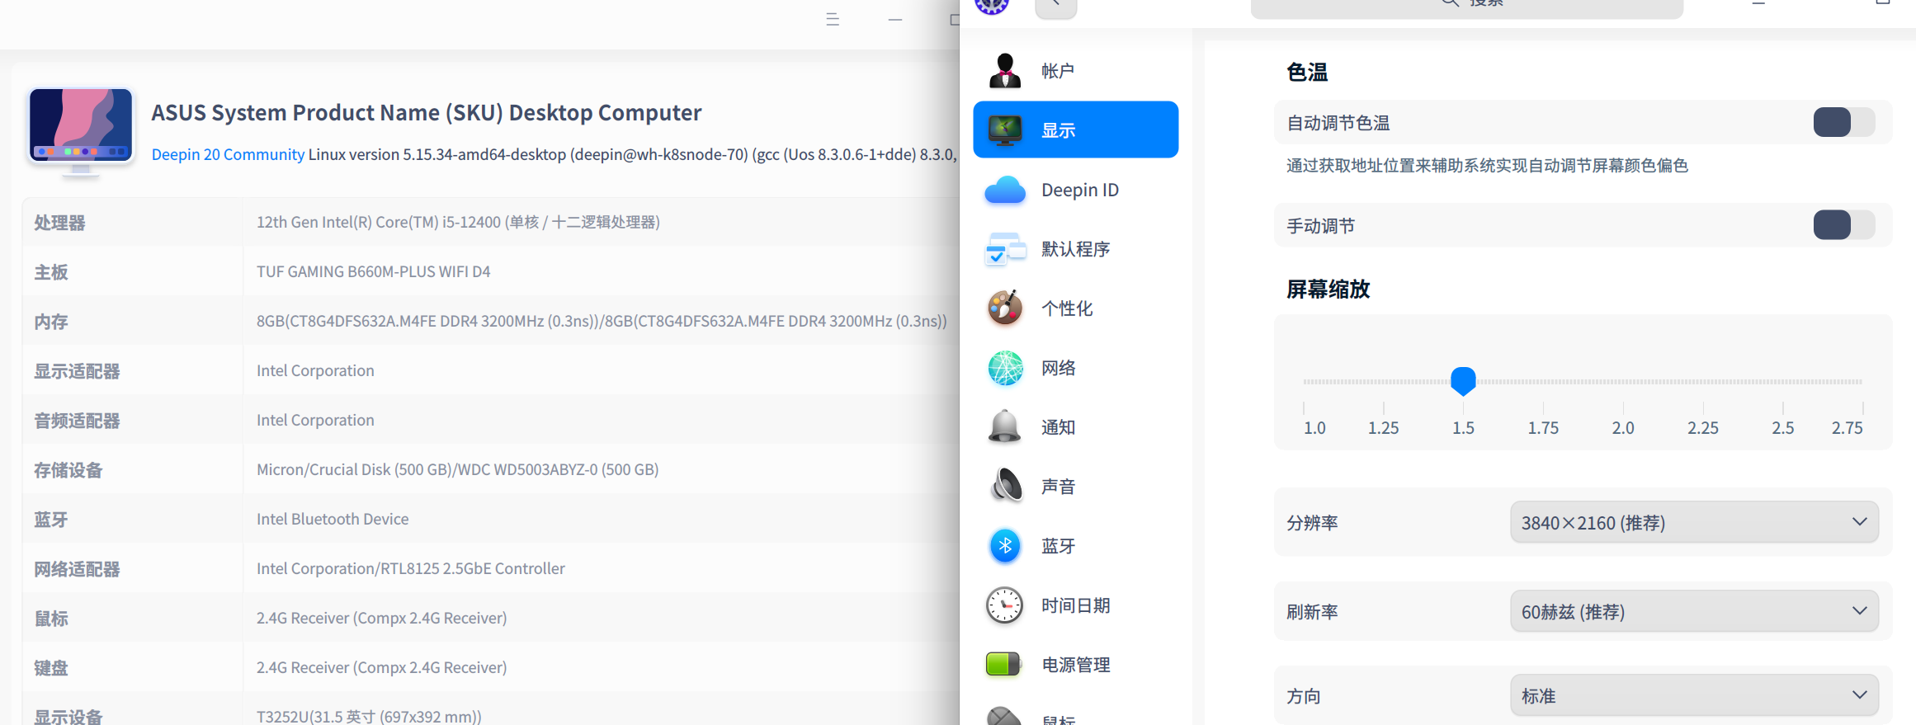Open hamburger menu in device info window
Screen dimensions: 1916x725
(833, 19)
